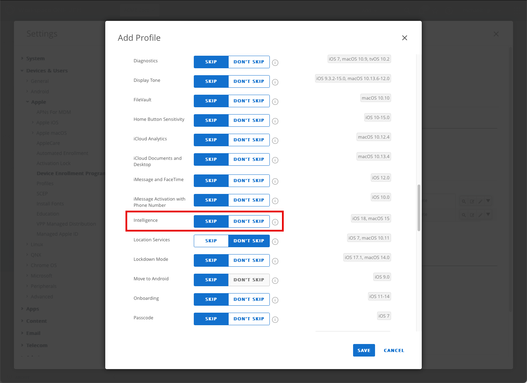Image resolution: width=527 pixels, height=383 pixels.
Task: Select Profiles under Apple
Action: tap(45, 183)
